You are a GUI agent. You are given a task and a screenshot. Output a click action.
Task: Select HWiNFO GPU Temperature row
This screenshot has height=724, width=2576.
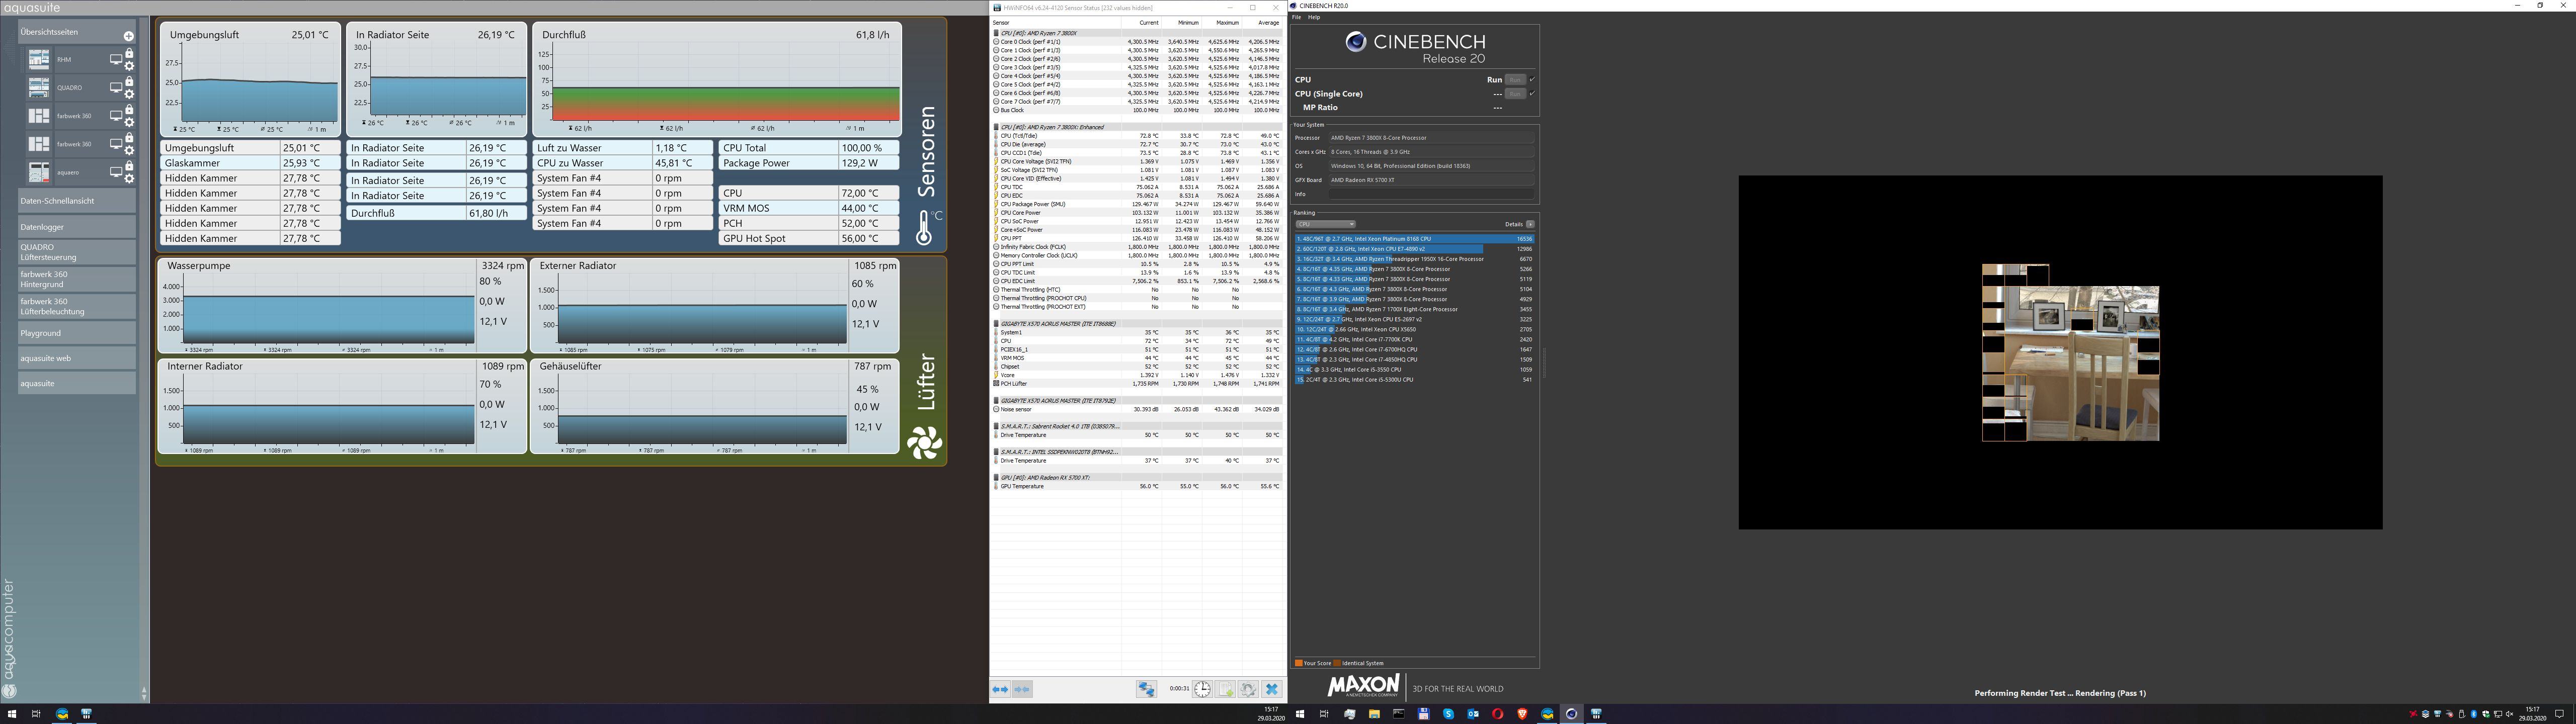1137,486
